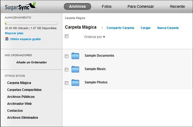Check the Sample Documents checkbox

[x=67, y=56]
